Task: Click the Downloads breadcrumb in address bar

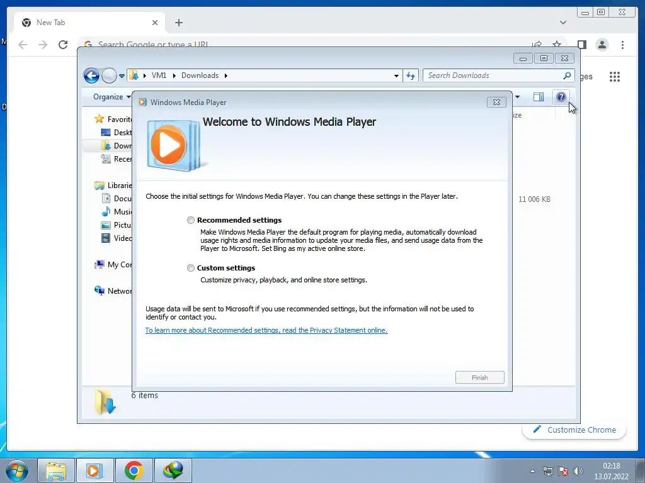Action: click(x=200, y=75)
